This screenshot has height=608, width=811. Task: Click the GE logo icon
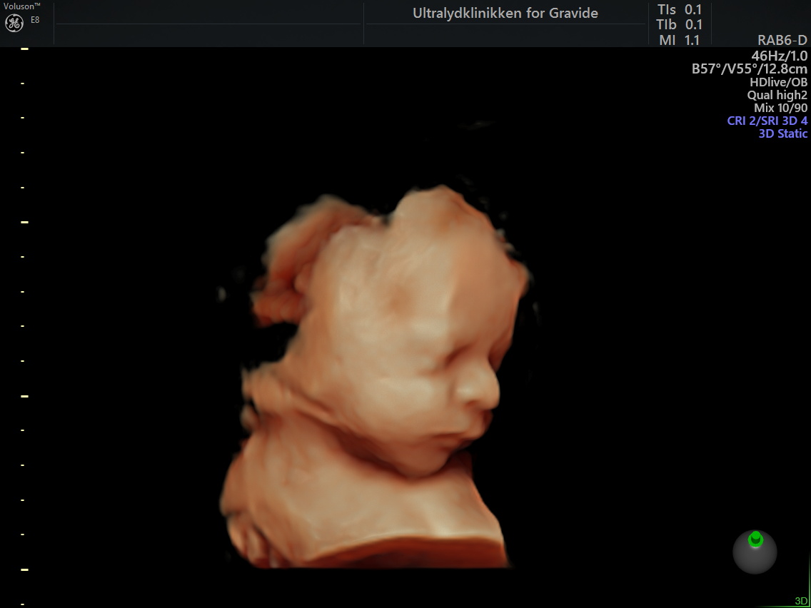point(14,23)
